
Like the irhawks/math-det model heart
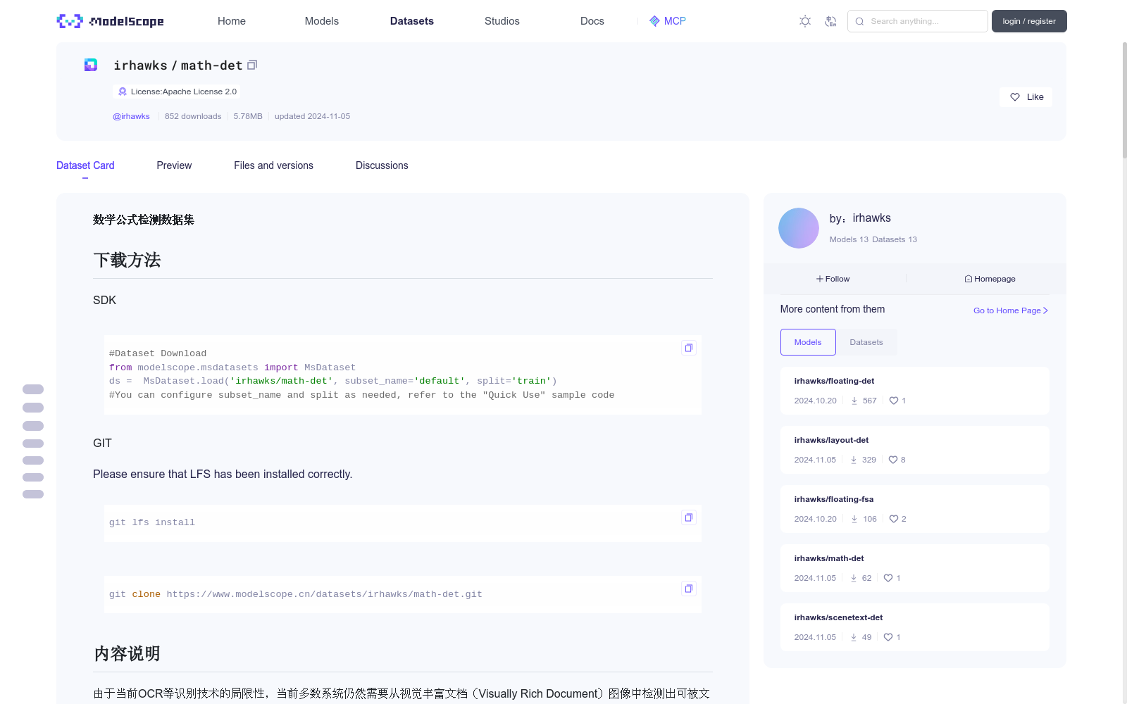point(888,578)
